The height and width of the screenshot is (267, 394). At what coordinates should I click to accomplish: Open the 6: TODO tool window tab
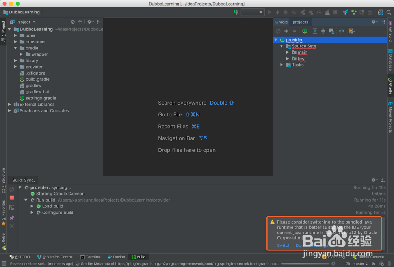(20, 257)
